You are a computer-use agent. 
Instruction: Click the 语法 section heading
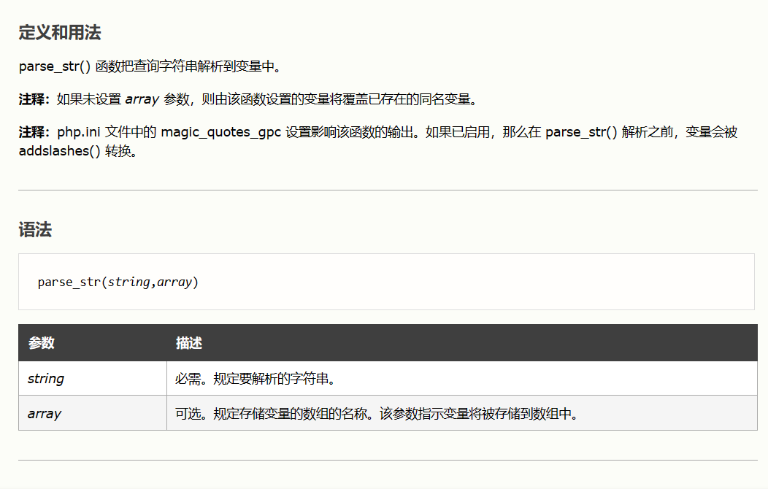[x=35, y=231]
